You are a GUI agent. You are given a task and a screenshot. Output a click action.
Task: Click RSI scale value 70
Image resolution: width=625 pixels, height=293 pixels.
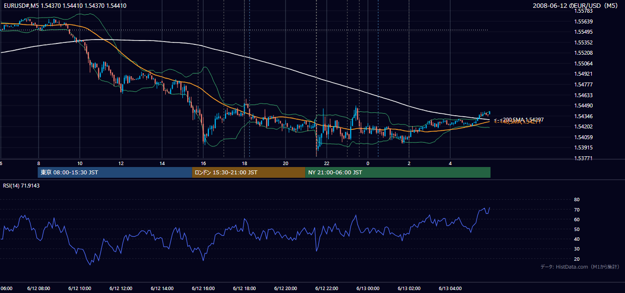click(577, 209)
